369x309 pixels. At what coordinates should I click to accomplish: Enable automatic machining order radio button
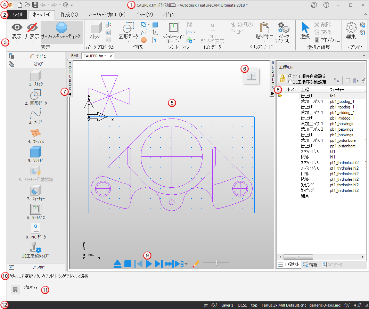(x=290, y=76)
